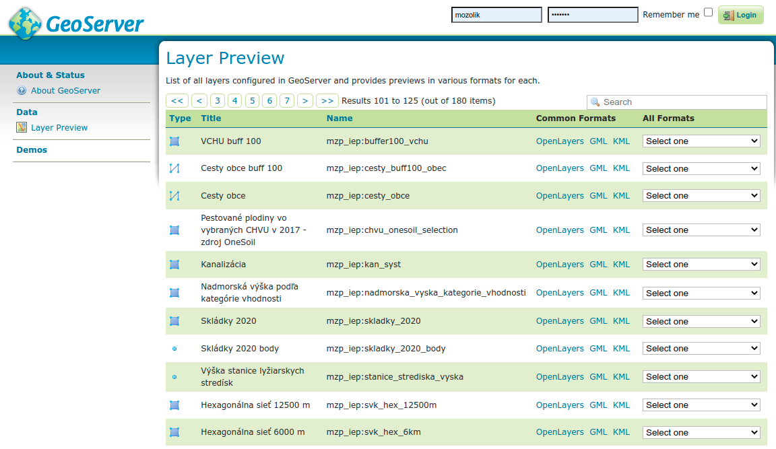Select Layer Preview in the Data section
776x449 pixels.
(x=59, y=127)
